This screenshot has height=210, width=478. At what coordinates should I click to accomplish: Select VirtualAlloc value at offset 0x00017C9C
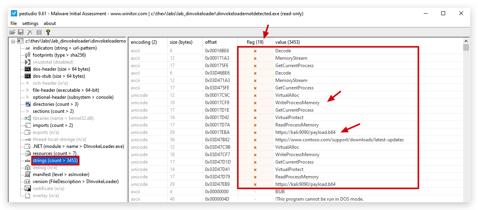[x=287, y=95]
